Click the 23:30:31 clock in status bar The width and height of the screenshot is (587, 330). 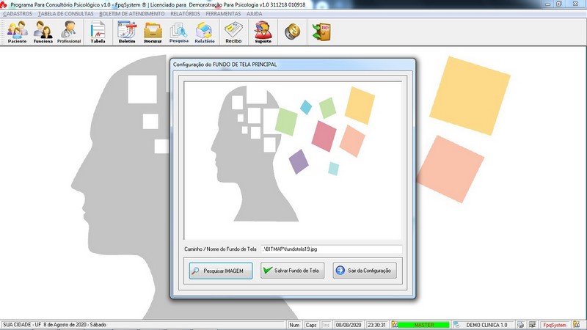[x=376, y=325]
